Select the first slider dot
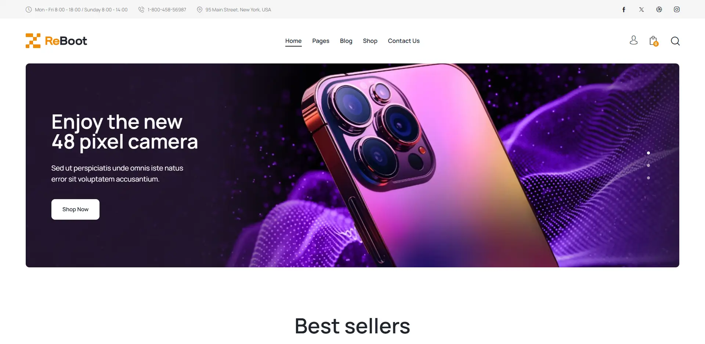The height and width of the screenshot is (344, 705). coord(648,153)
